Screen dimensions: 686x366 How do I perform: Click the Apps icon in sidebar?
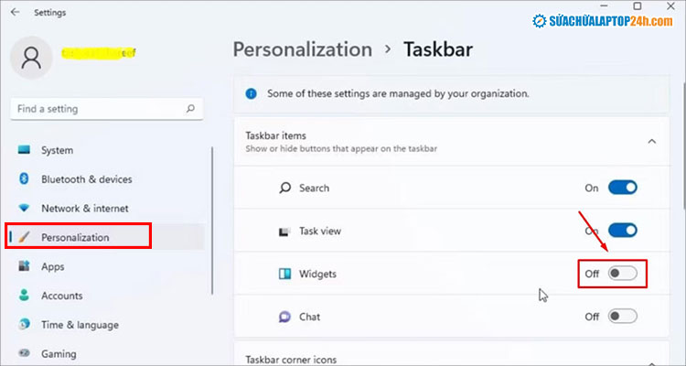(x=24, y=266)
